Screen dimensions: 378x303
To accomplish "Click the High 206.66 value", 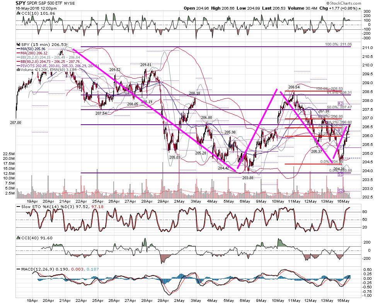I will click(x=223, y=8).
